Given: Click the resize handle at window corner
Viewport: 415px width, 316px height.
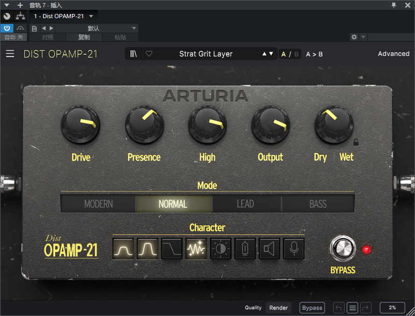Looking at the screenshot, I should click(x=411, y=311).
